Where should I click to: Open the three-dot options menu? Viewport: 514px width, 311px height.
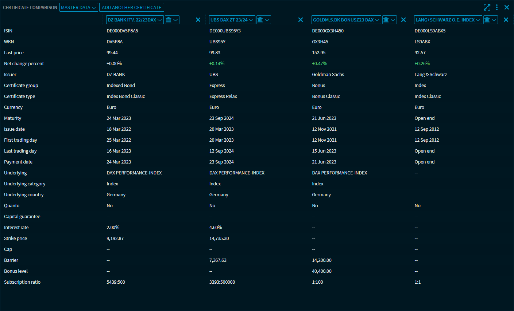point(496,7)
